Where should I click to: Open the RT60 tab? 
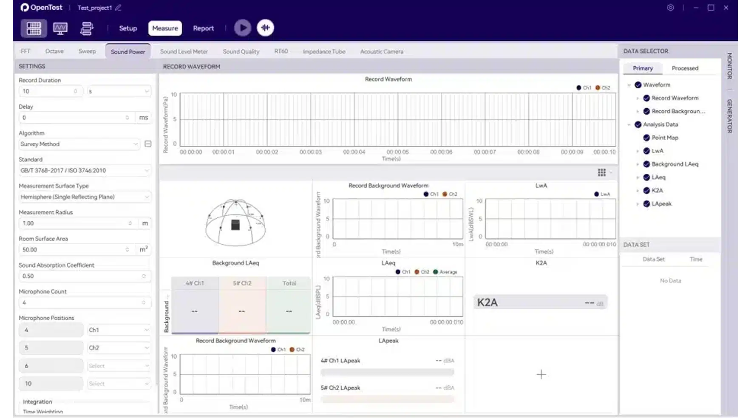click(281, 51)
